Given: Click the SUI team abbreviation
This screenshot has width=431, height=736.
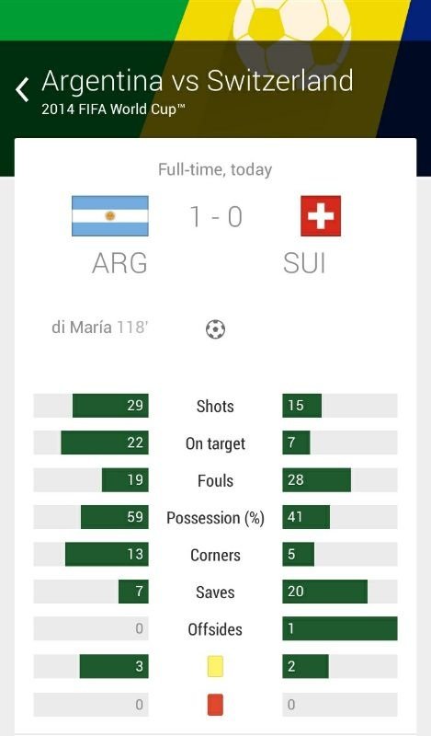Looking at the screenshot, I should [304, 263].
